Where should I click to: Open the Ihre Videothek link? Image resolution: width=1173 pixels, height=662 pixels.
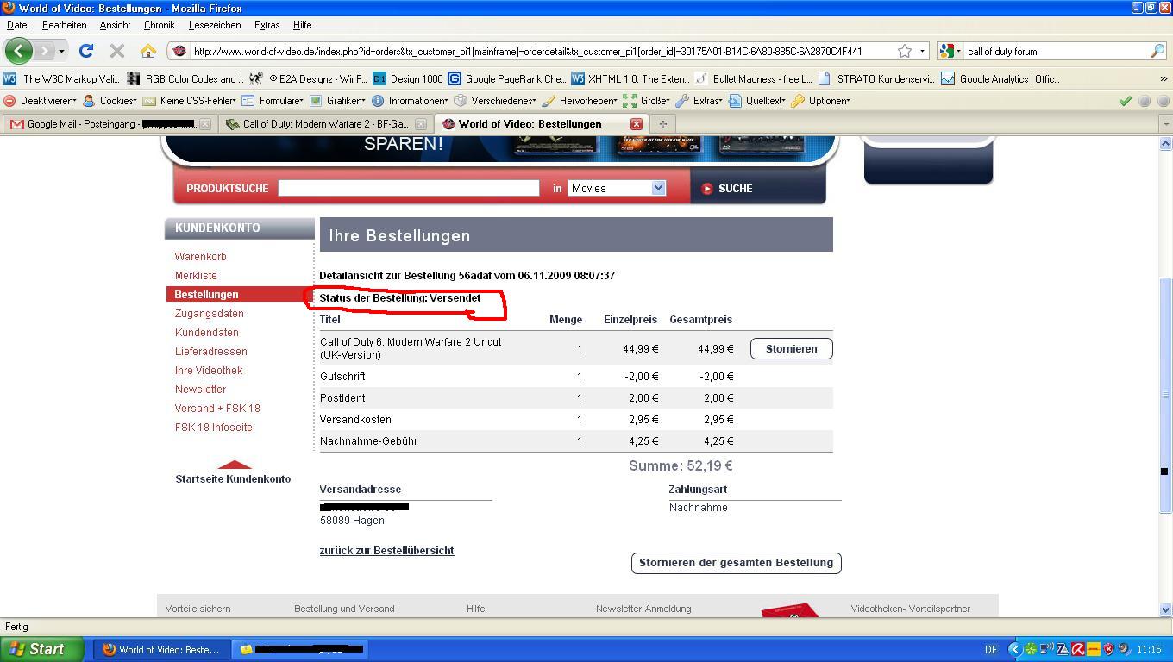(x=209, y=371)
